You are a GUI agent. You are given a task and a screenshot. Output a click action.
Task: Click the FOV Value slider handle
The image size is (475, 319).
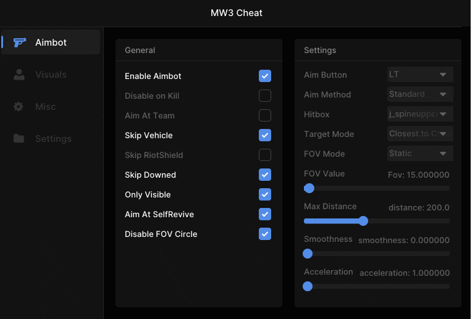click(x=309, y=188)
